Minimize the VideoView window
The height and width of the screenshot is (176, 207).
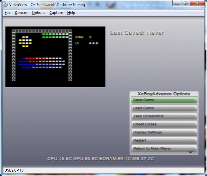[x=177, y=3]
